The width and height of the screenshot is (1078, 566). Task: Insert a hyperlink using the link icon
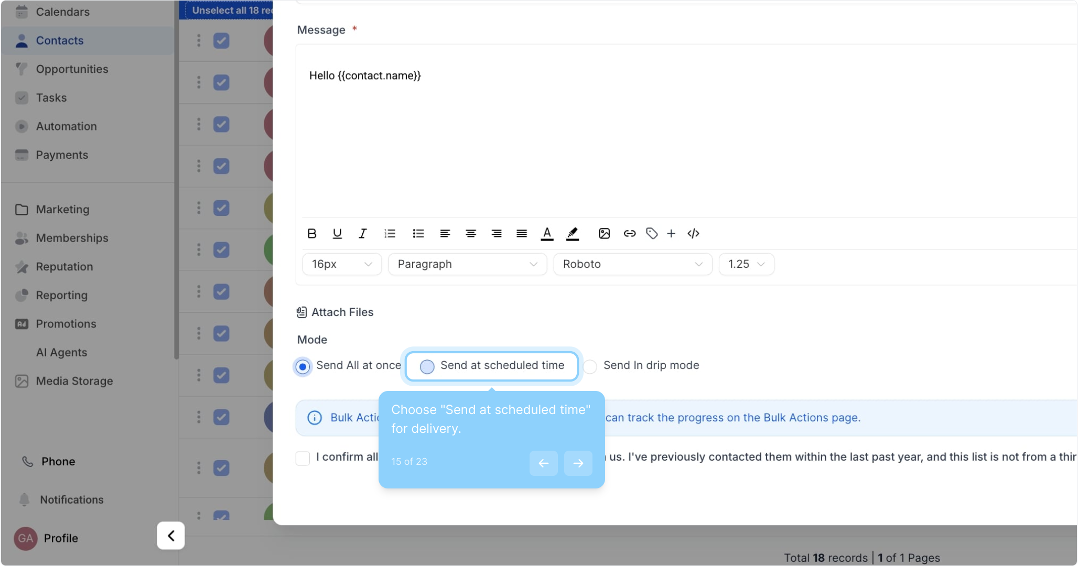click(x=629, y=234)
